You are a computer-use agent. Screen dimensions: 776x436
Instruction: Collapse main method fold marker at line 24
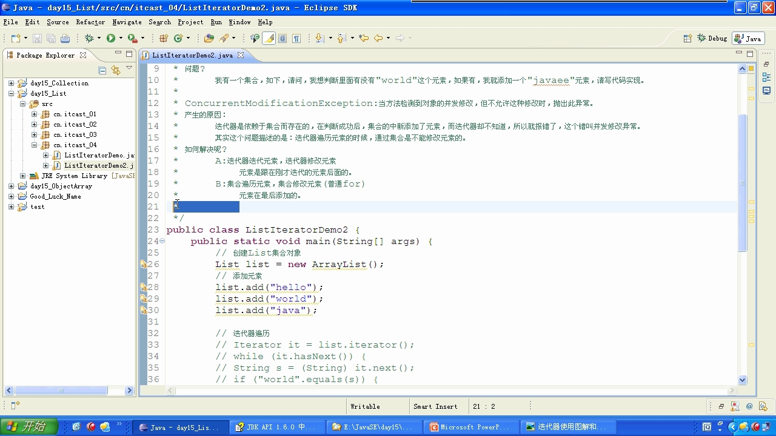(x=162, y=241)
